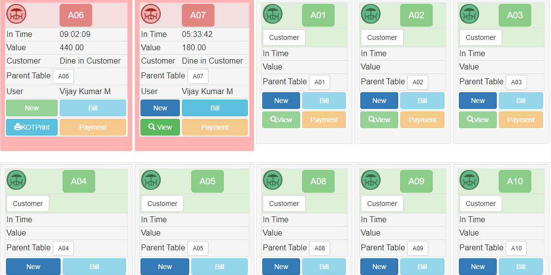
Task: Click the green table icon for A08
Action: 273,180
